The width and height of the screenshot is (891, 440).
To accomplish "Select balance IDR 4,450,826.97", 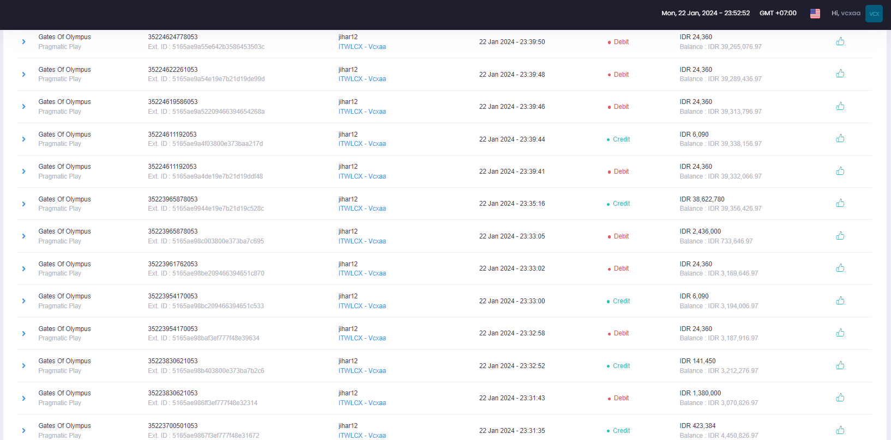I will [719, 436].
